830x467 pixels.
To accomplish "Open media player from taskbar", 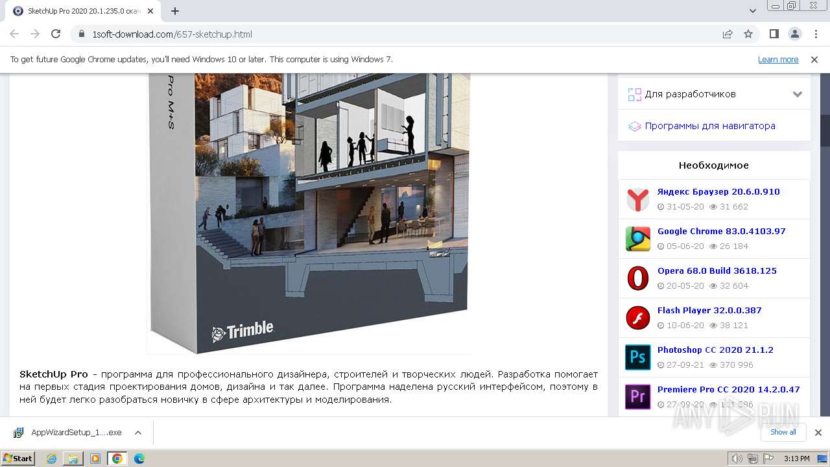I will click(x=95, y=459).
